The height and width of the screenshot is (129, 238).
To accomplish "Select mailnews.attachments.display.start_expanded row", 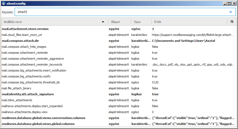I will tap(119, 106).
